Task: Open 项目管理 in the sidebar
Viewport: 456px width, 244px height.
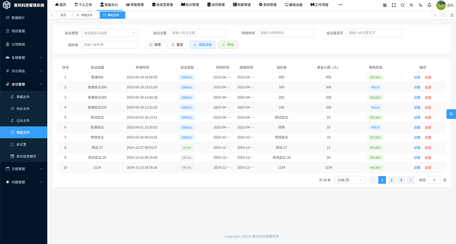Action: [24, 31]
